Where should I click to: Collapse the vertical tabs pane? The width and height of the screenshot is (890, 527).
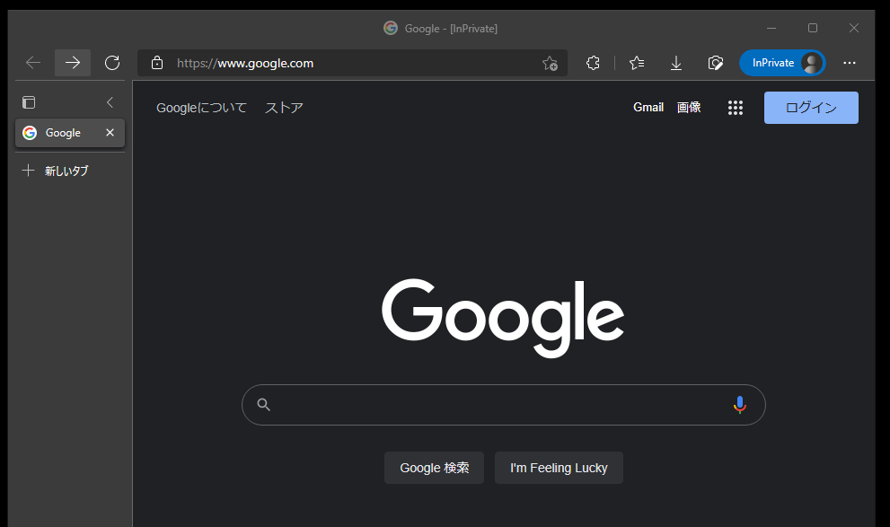[110, 102]
